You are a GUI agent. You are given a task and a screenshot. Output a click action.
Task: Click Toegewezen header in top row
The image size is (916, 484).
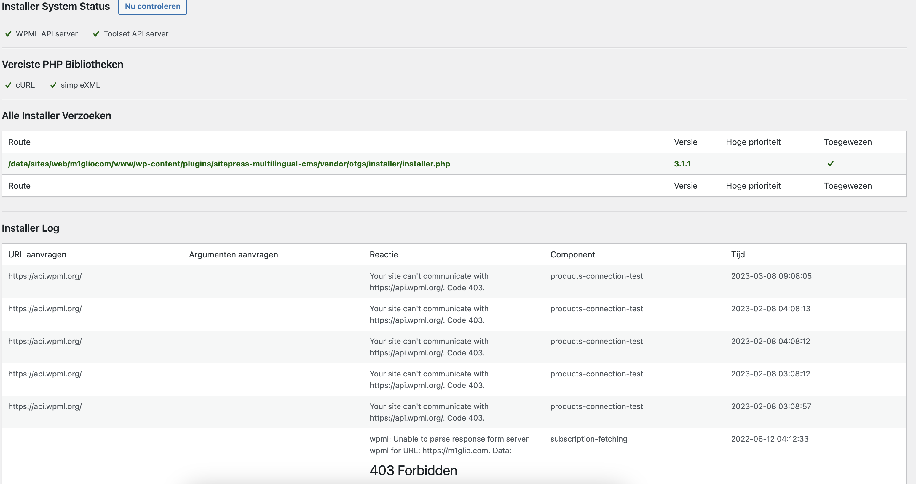pos(848,142)
